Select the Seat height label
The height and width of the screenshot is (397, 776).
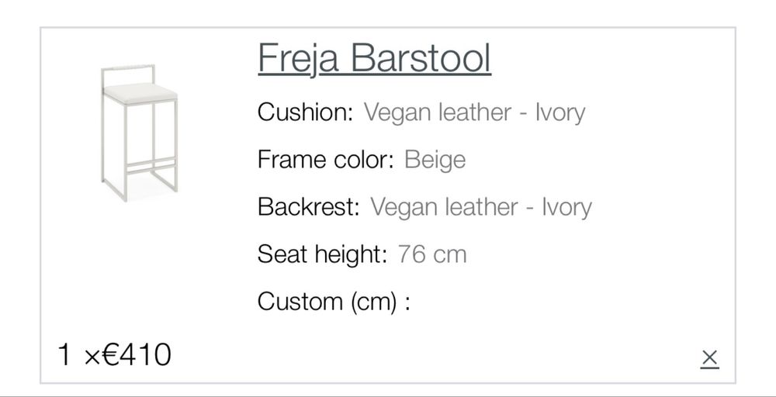pos(322,254)
